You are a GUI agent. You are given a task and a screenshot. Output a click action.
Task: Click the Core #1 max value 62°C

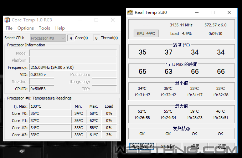(94, 121)
